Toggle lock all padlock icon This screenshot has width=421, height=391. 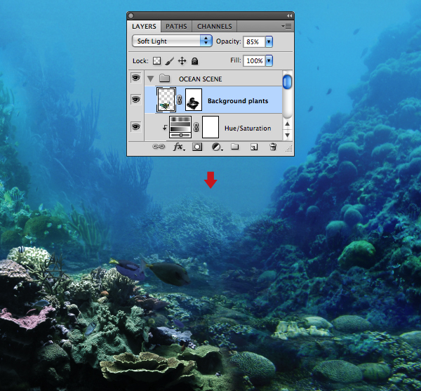click(194, 61)
